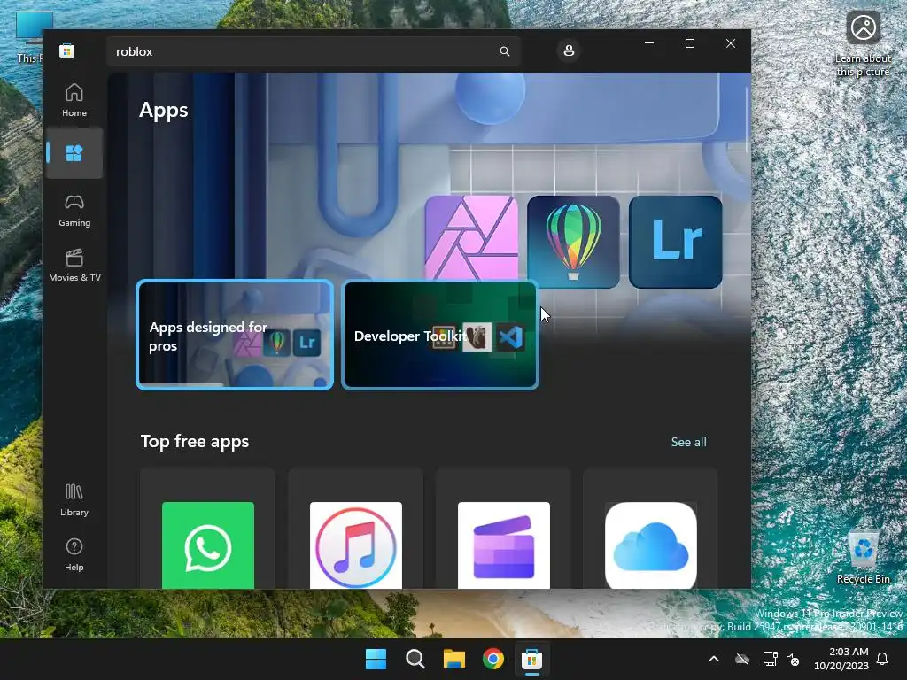Viewport: 907px width, 680px height.
Task: Open the Clipchamp app card
Action: 503,529
